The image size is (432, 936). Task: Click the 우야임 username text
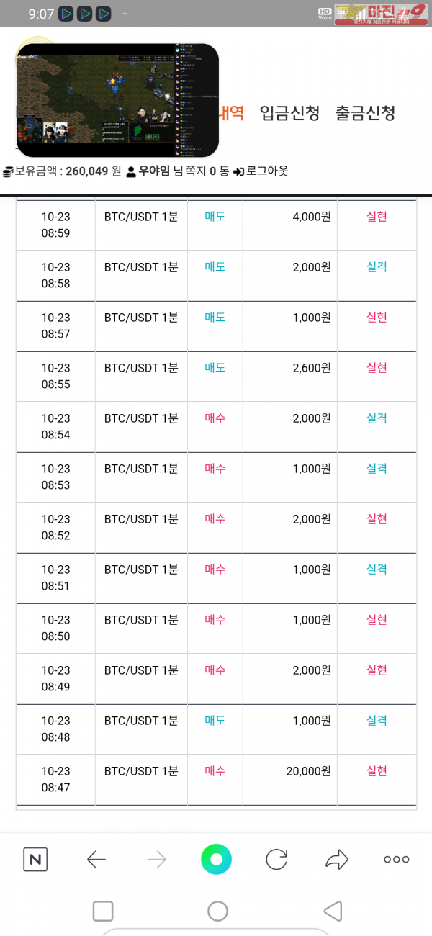pyautogui.click(x=154, y=171)
